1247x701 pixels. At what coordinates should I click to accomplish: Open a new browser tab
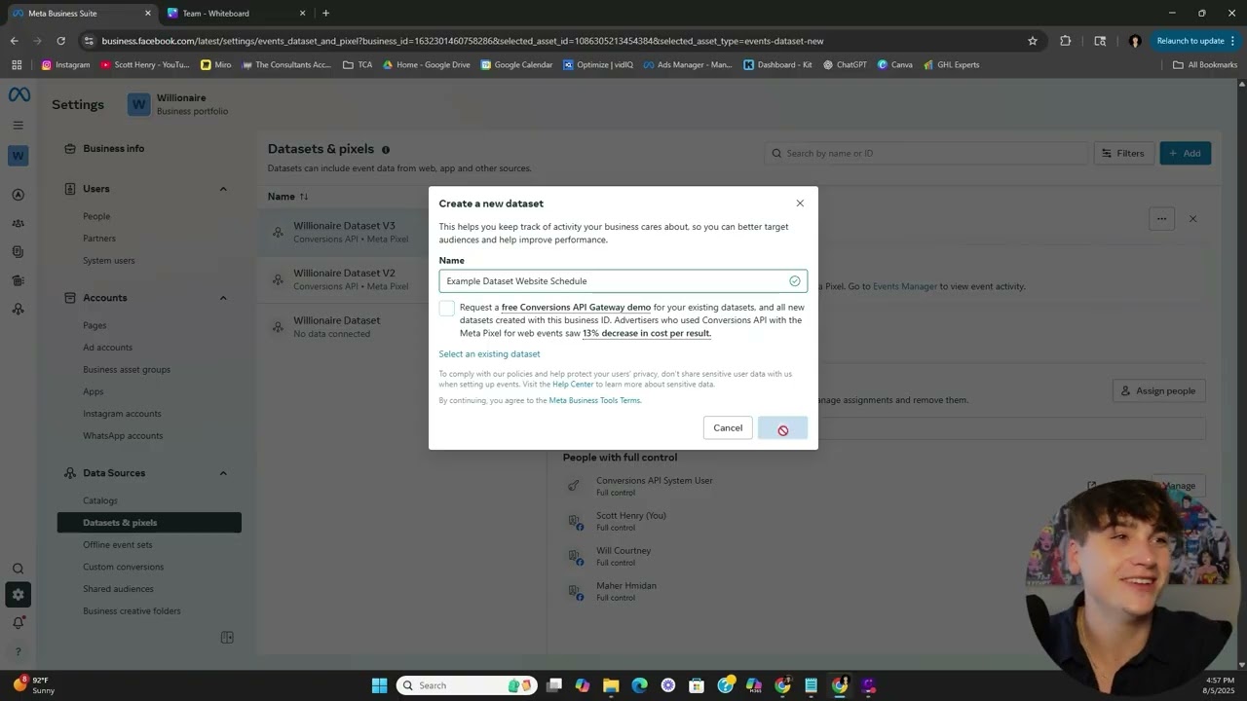click(x=325, y=13)
